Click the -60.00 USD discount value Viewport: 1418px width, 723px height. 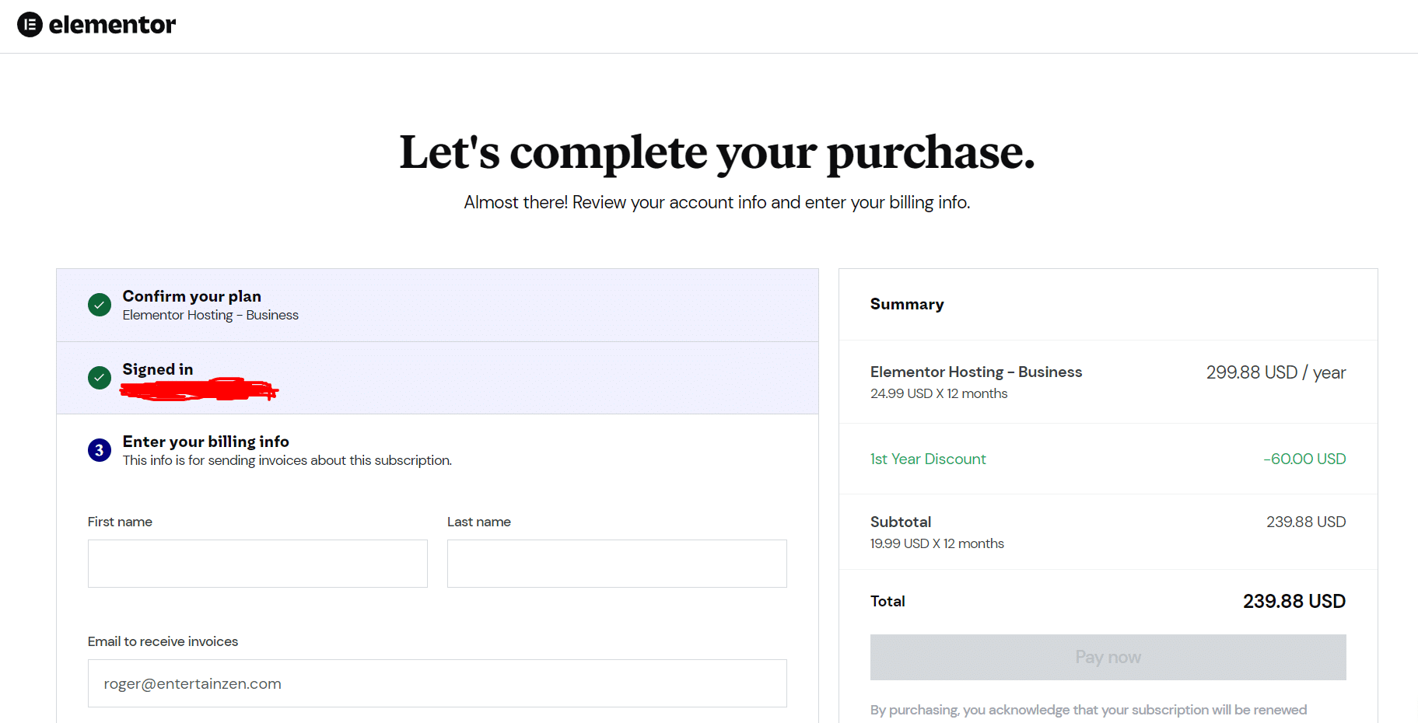pyautogui.click(x=1304, y=459)
